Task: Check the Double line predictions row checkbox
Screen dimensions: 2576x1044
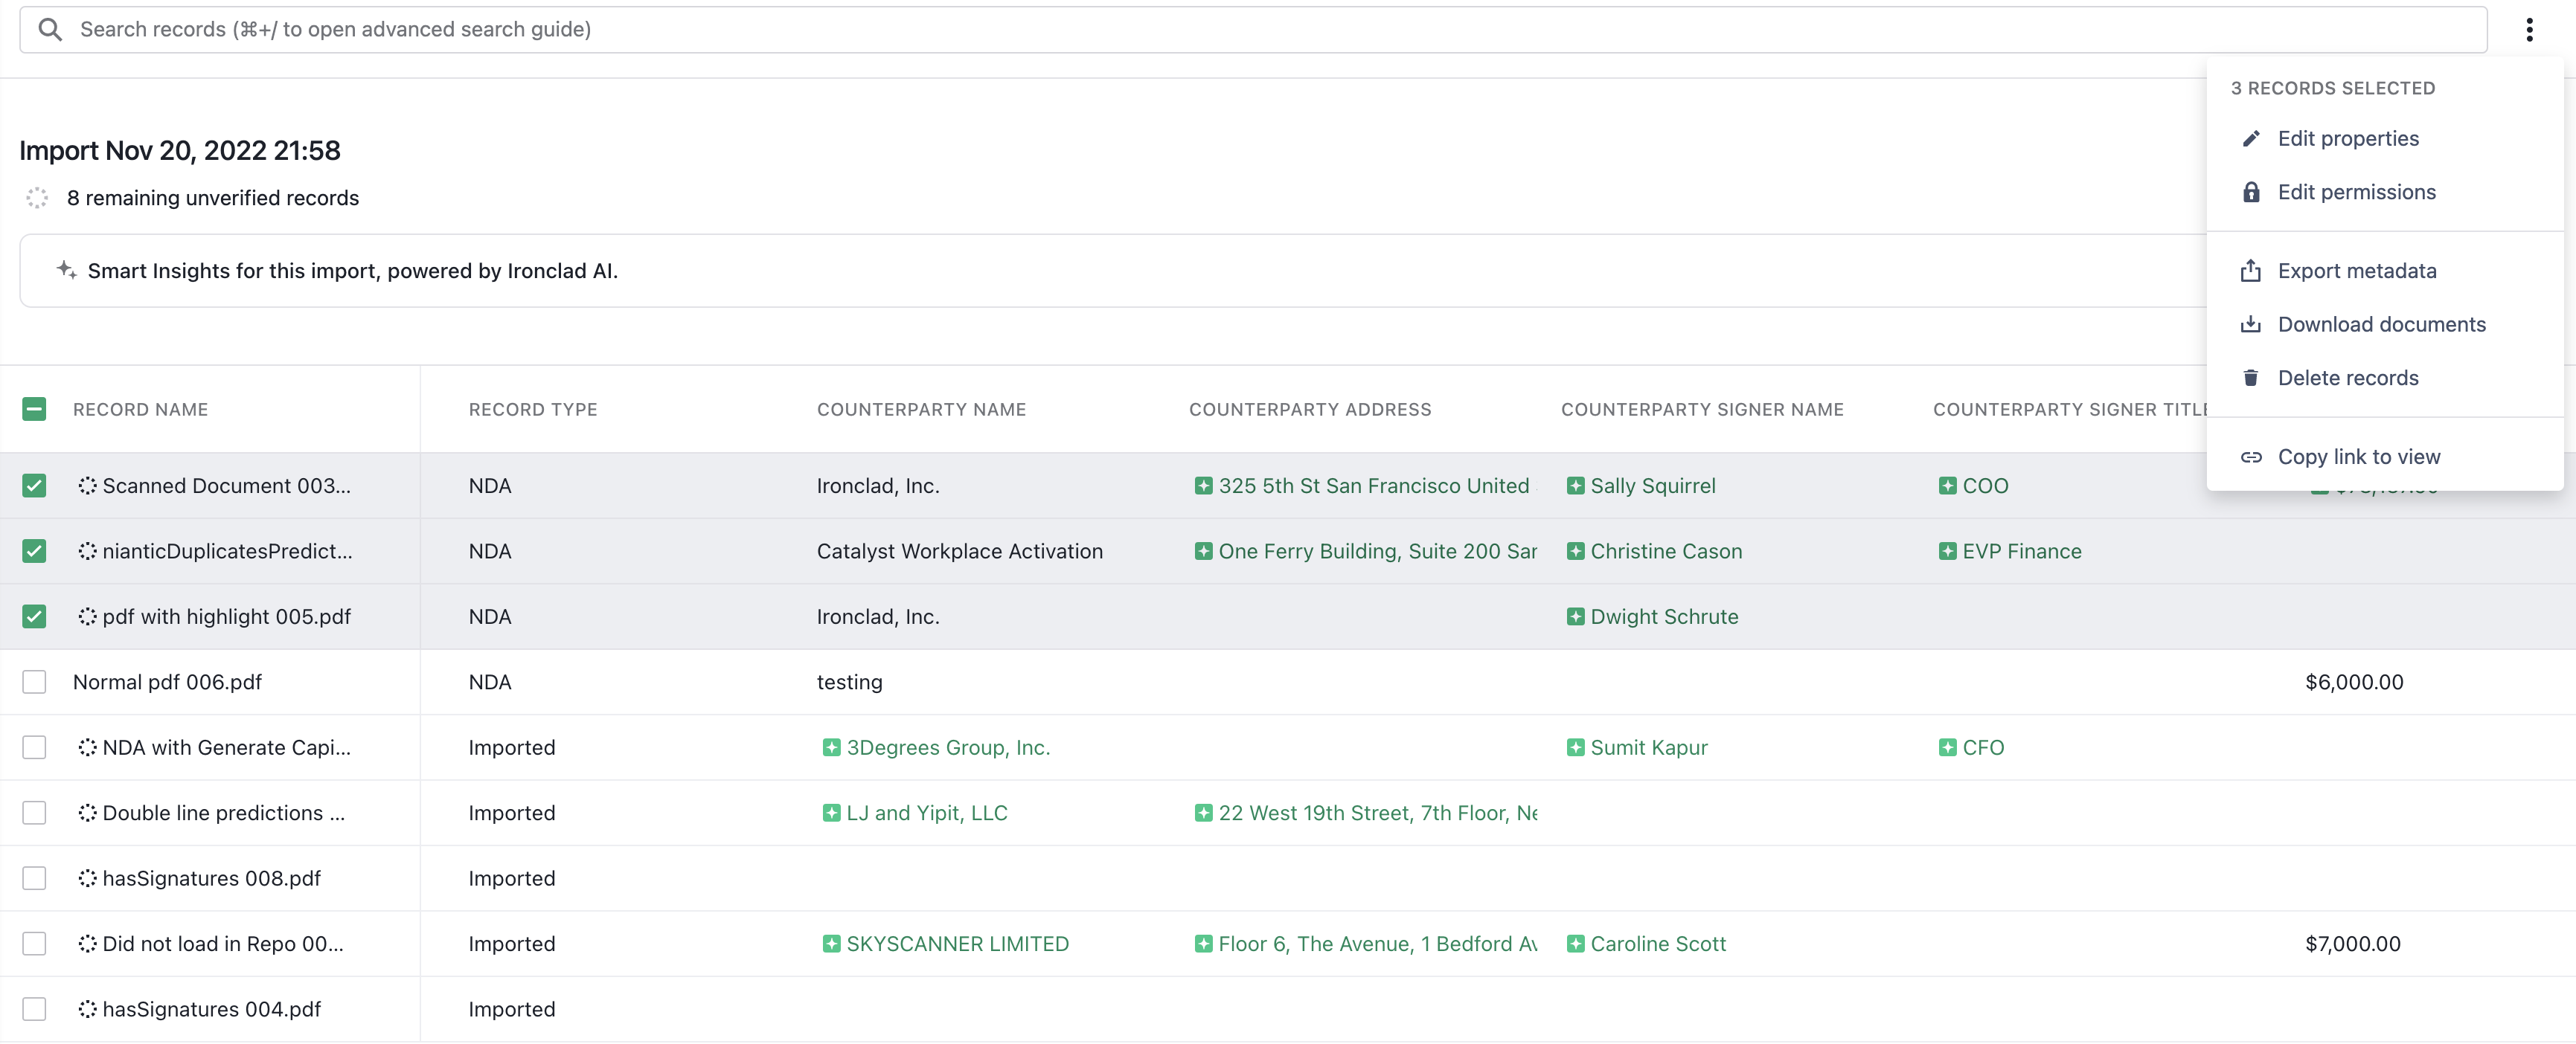Action: (34, 812)
